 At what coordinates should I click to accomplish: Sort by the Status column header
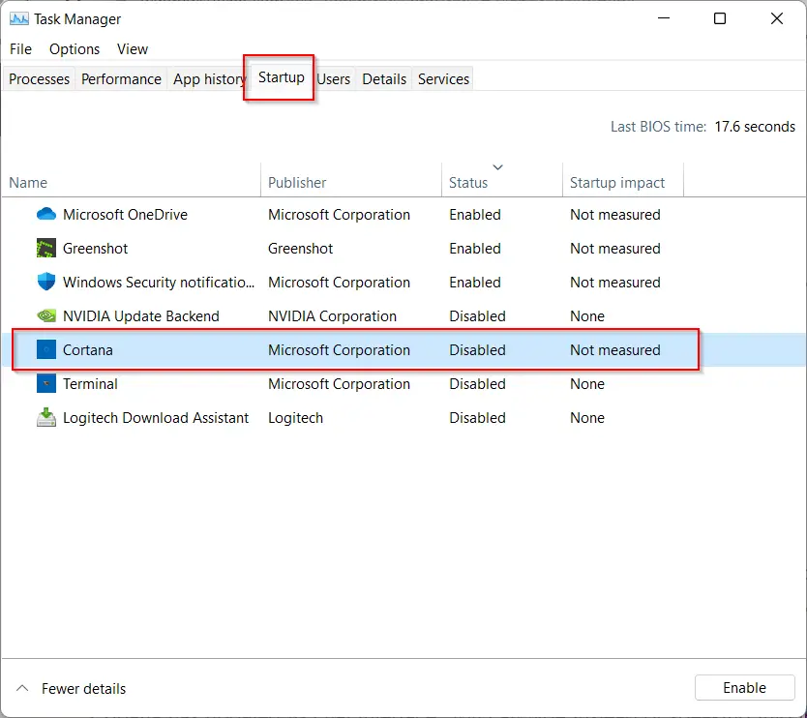point(502,182)
